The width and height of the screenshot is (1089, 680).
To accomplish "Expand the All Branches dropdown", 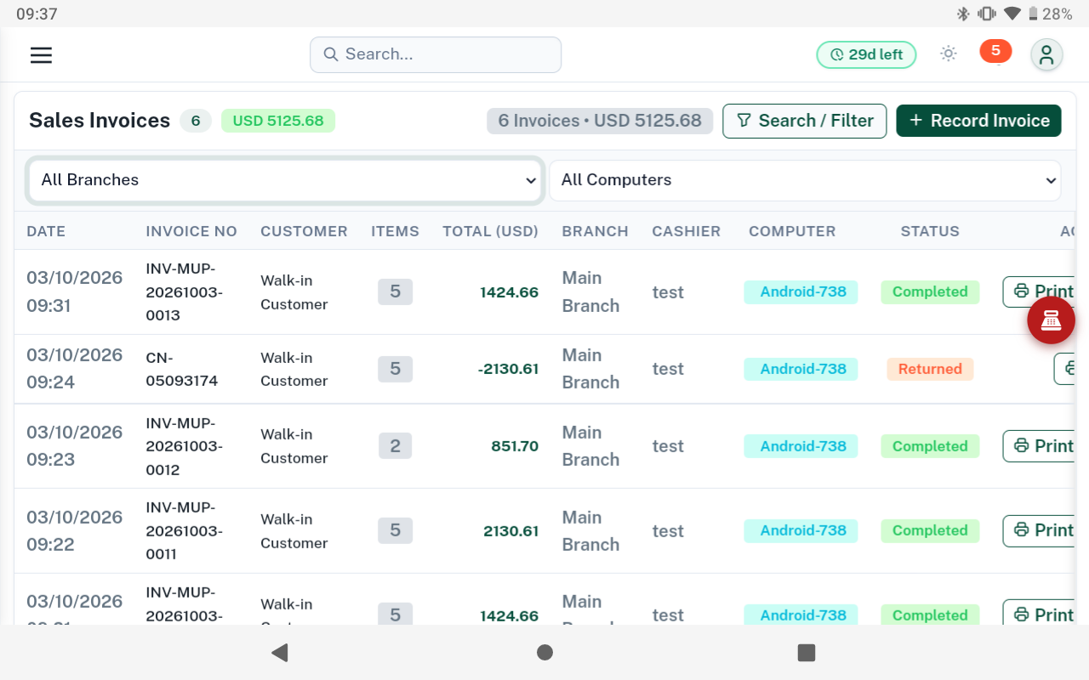I will (285, 180).
